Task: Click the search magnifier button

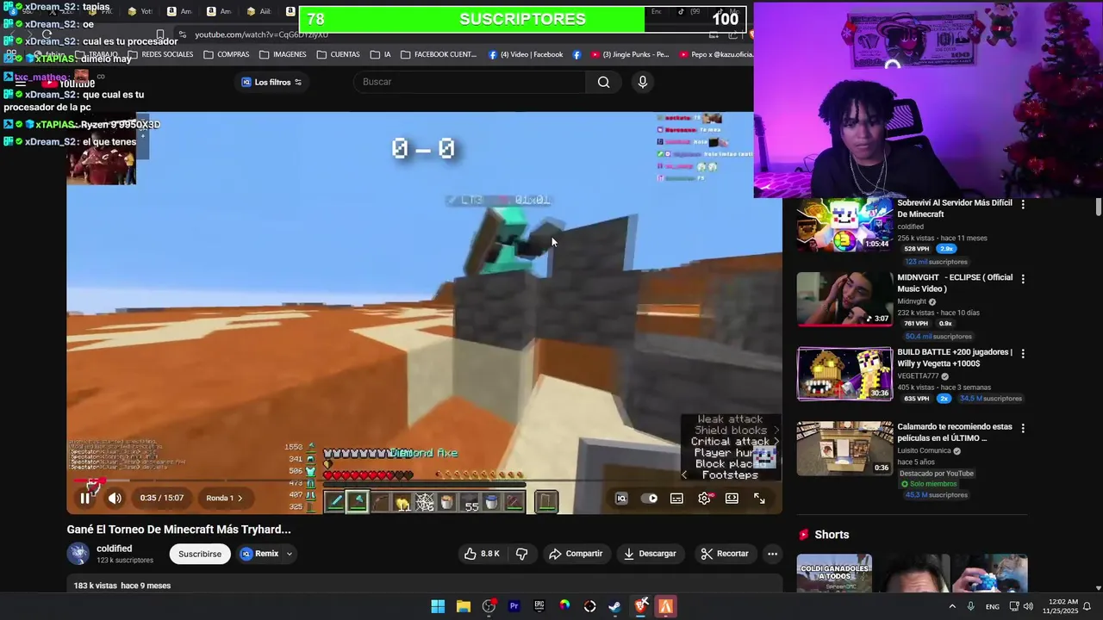Action: click(603, 82)
